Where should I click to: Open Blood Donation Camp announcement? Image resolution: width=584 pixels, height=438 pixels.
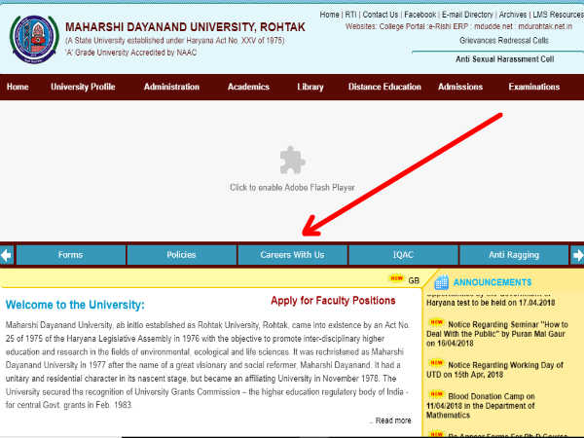tap(481, 406)
